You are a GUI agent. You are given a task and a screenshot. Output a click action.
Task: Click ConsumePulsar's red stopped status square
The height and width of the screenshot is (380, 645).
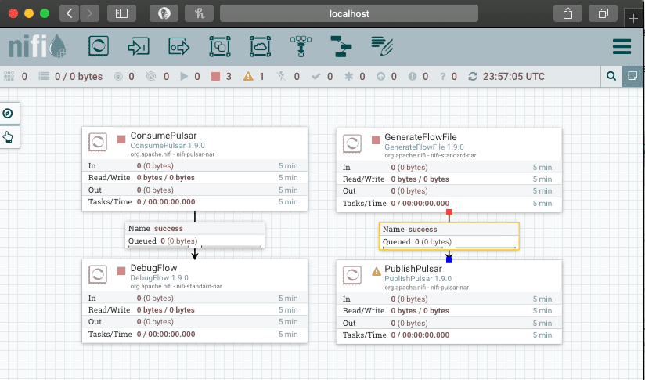pyautogui.click(x=121, y=139)
